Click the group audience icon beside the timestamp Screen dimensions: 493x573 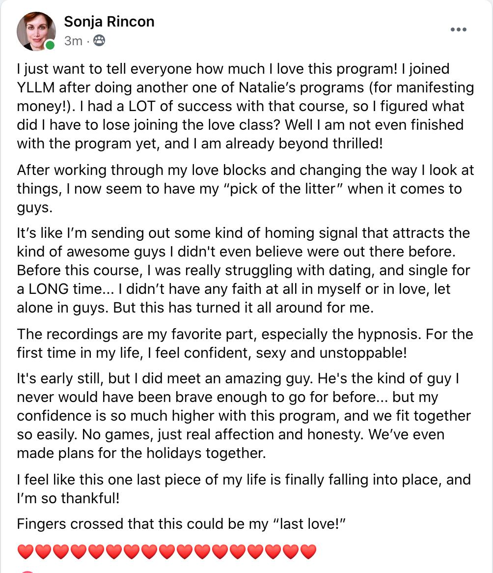point(99,41)
